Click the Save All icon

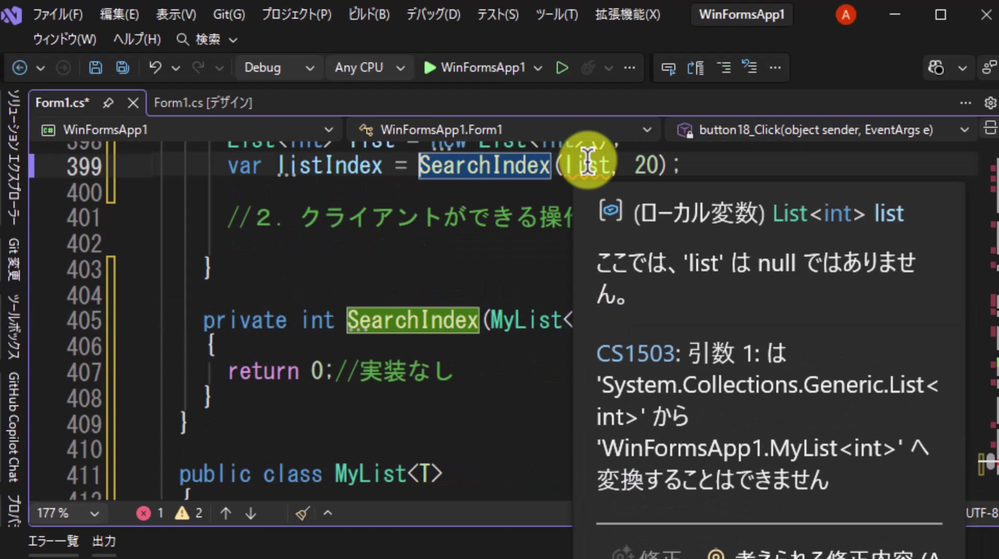(123, 68)
